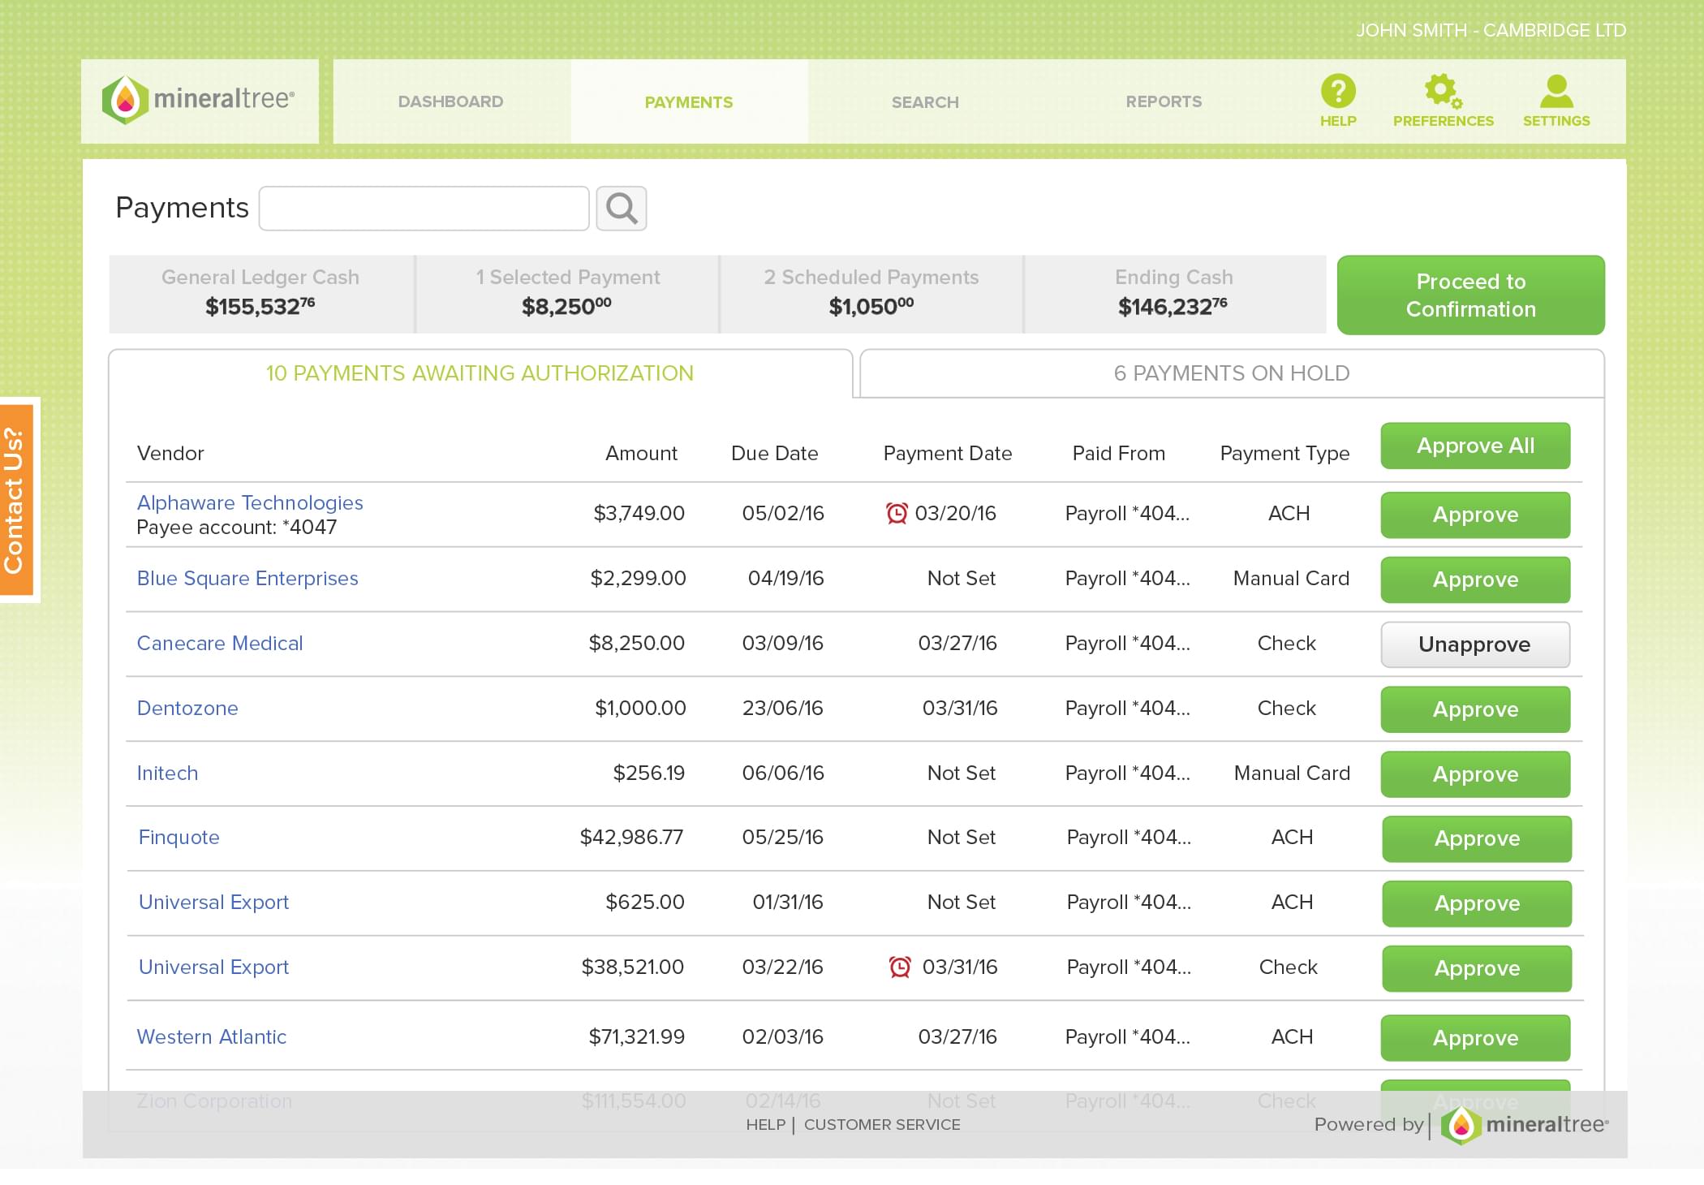Open Finquote vendor link
Image resolution: width=1704 pixels, height=1185 pixels.
(x=179, y=837)
